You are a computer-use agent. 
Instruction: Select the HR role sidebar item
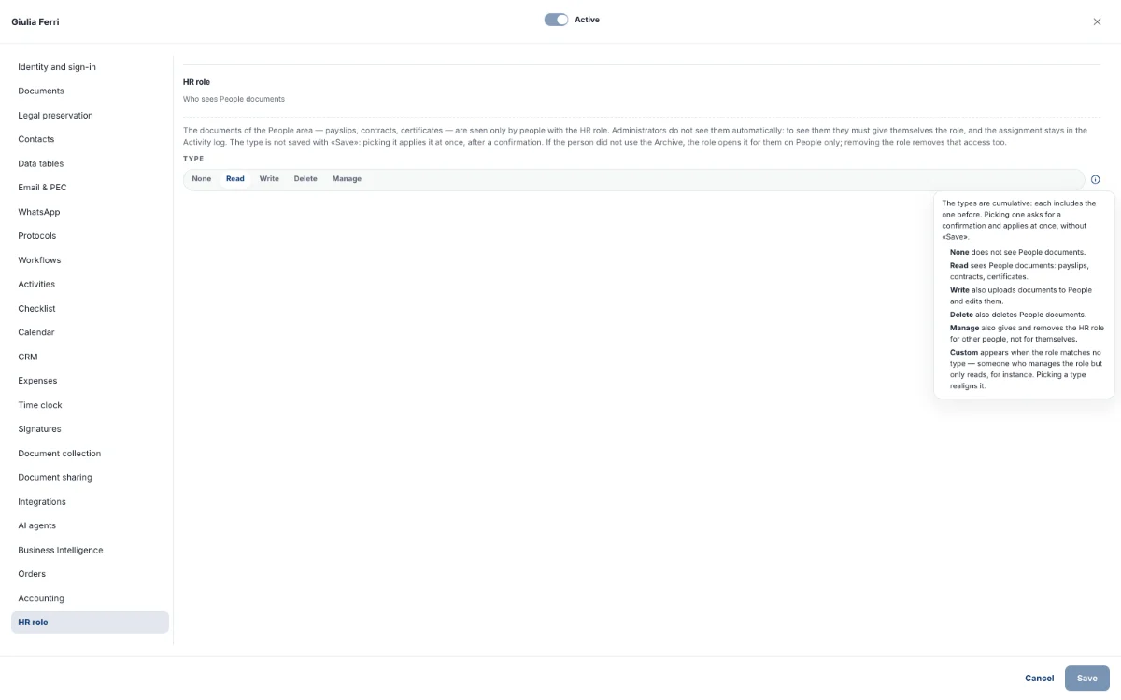coord(90,623)
